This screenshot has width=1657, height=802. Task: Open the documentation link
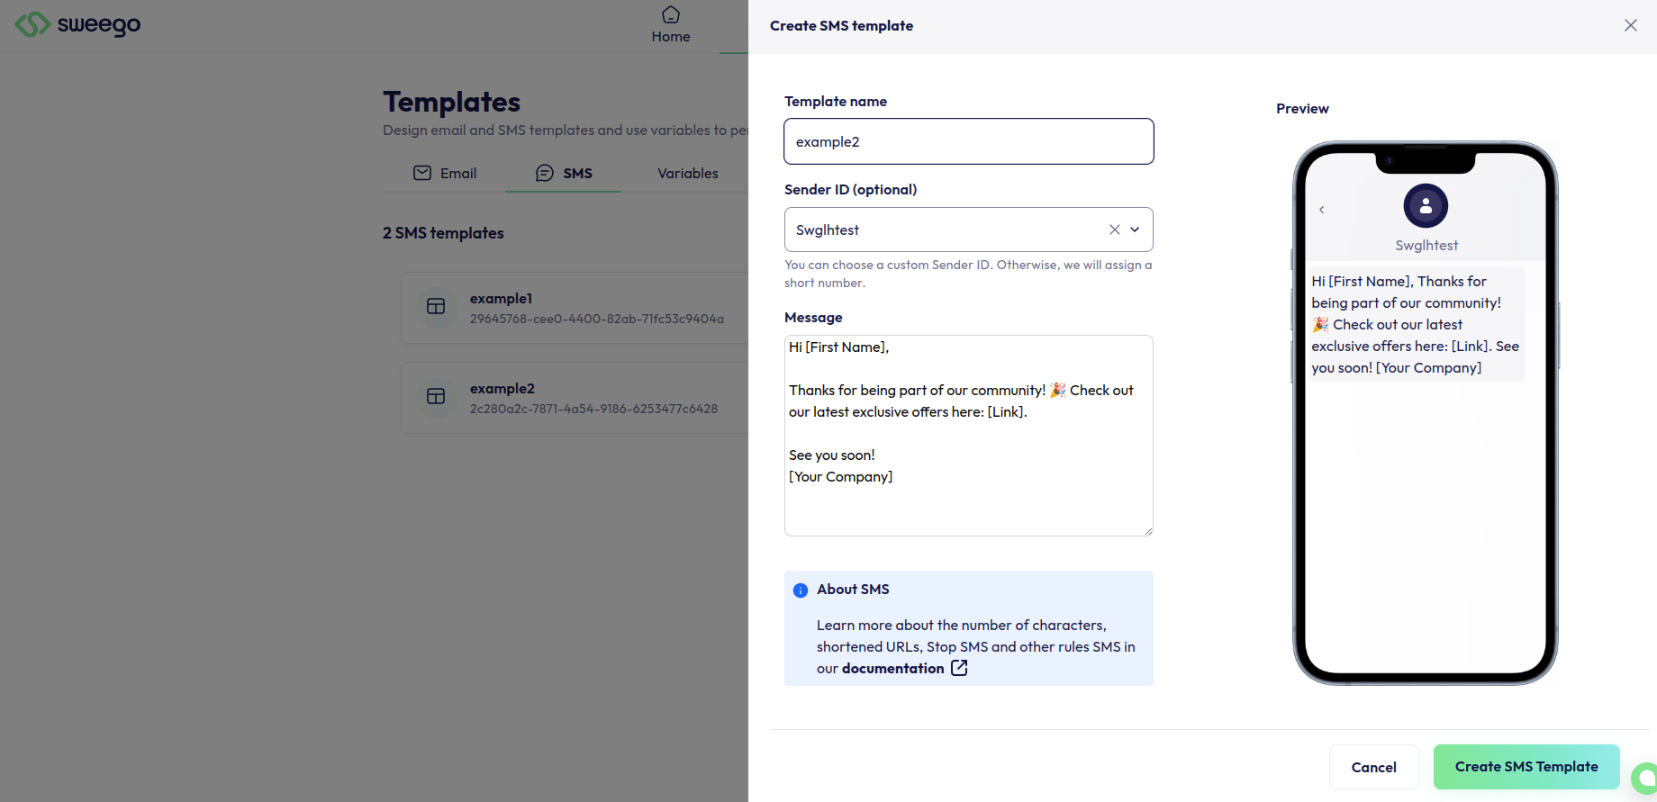(x=893, y=668)
